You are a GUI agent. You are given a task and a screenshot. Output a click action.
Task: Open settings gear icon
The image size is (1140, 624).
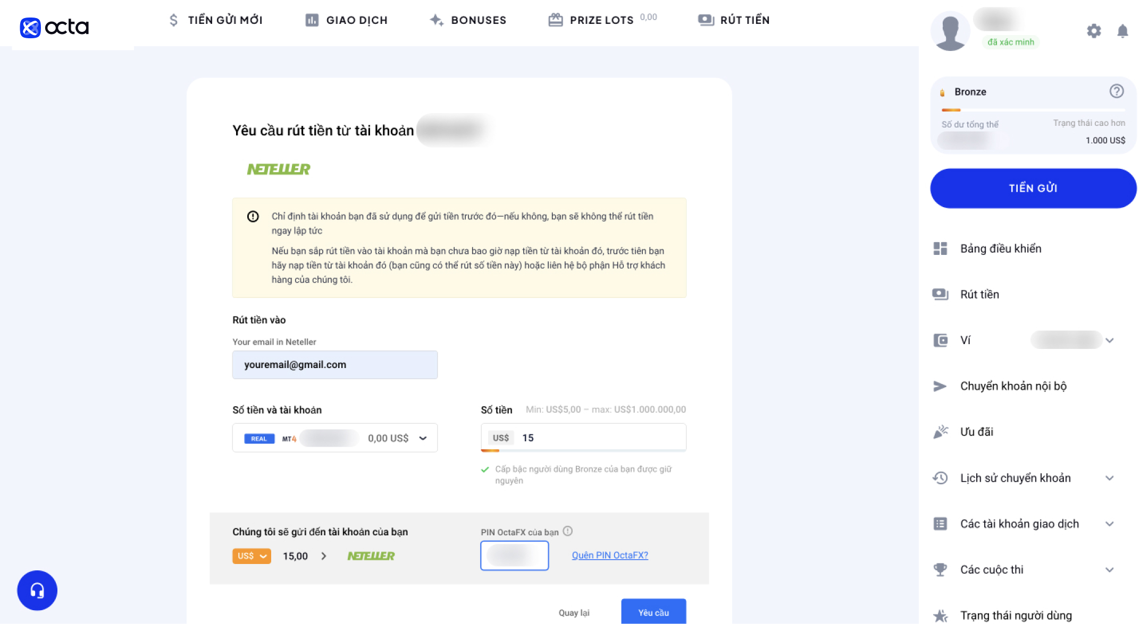click(1094, 31)
